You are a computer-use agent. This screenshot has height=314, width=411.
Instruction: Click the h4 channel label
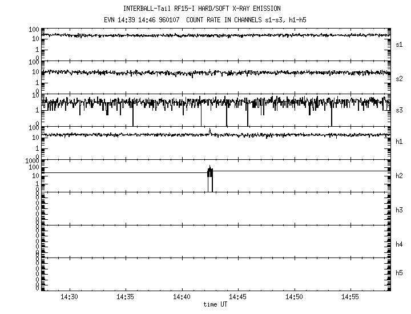tap(400, 244)
